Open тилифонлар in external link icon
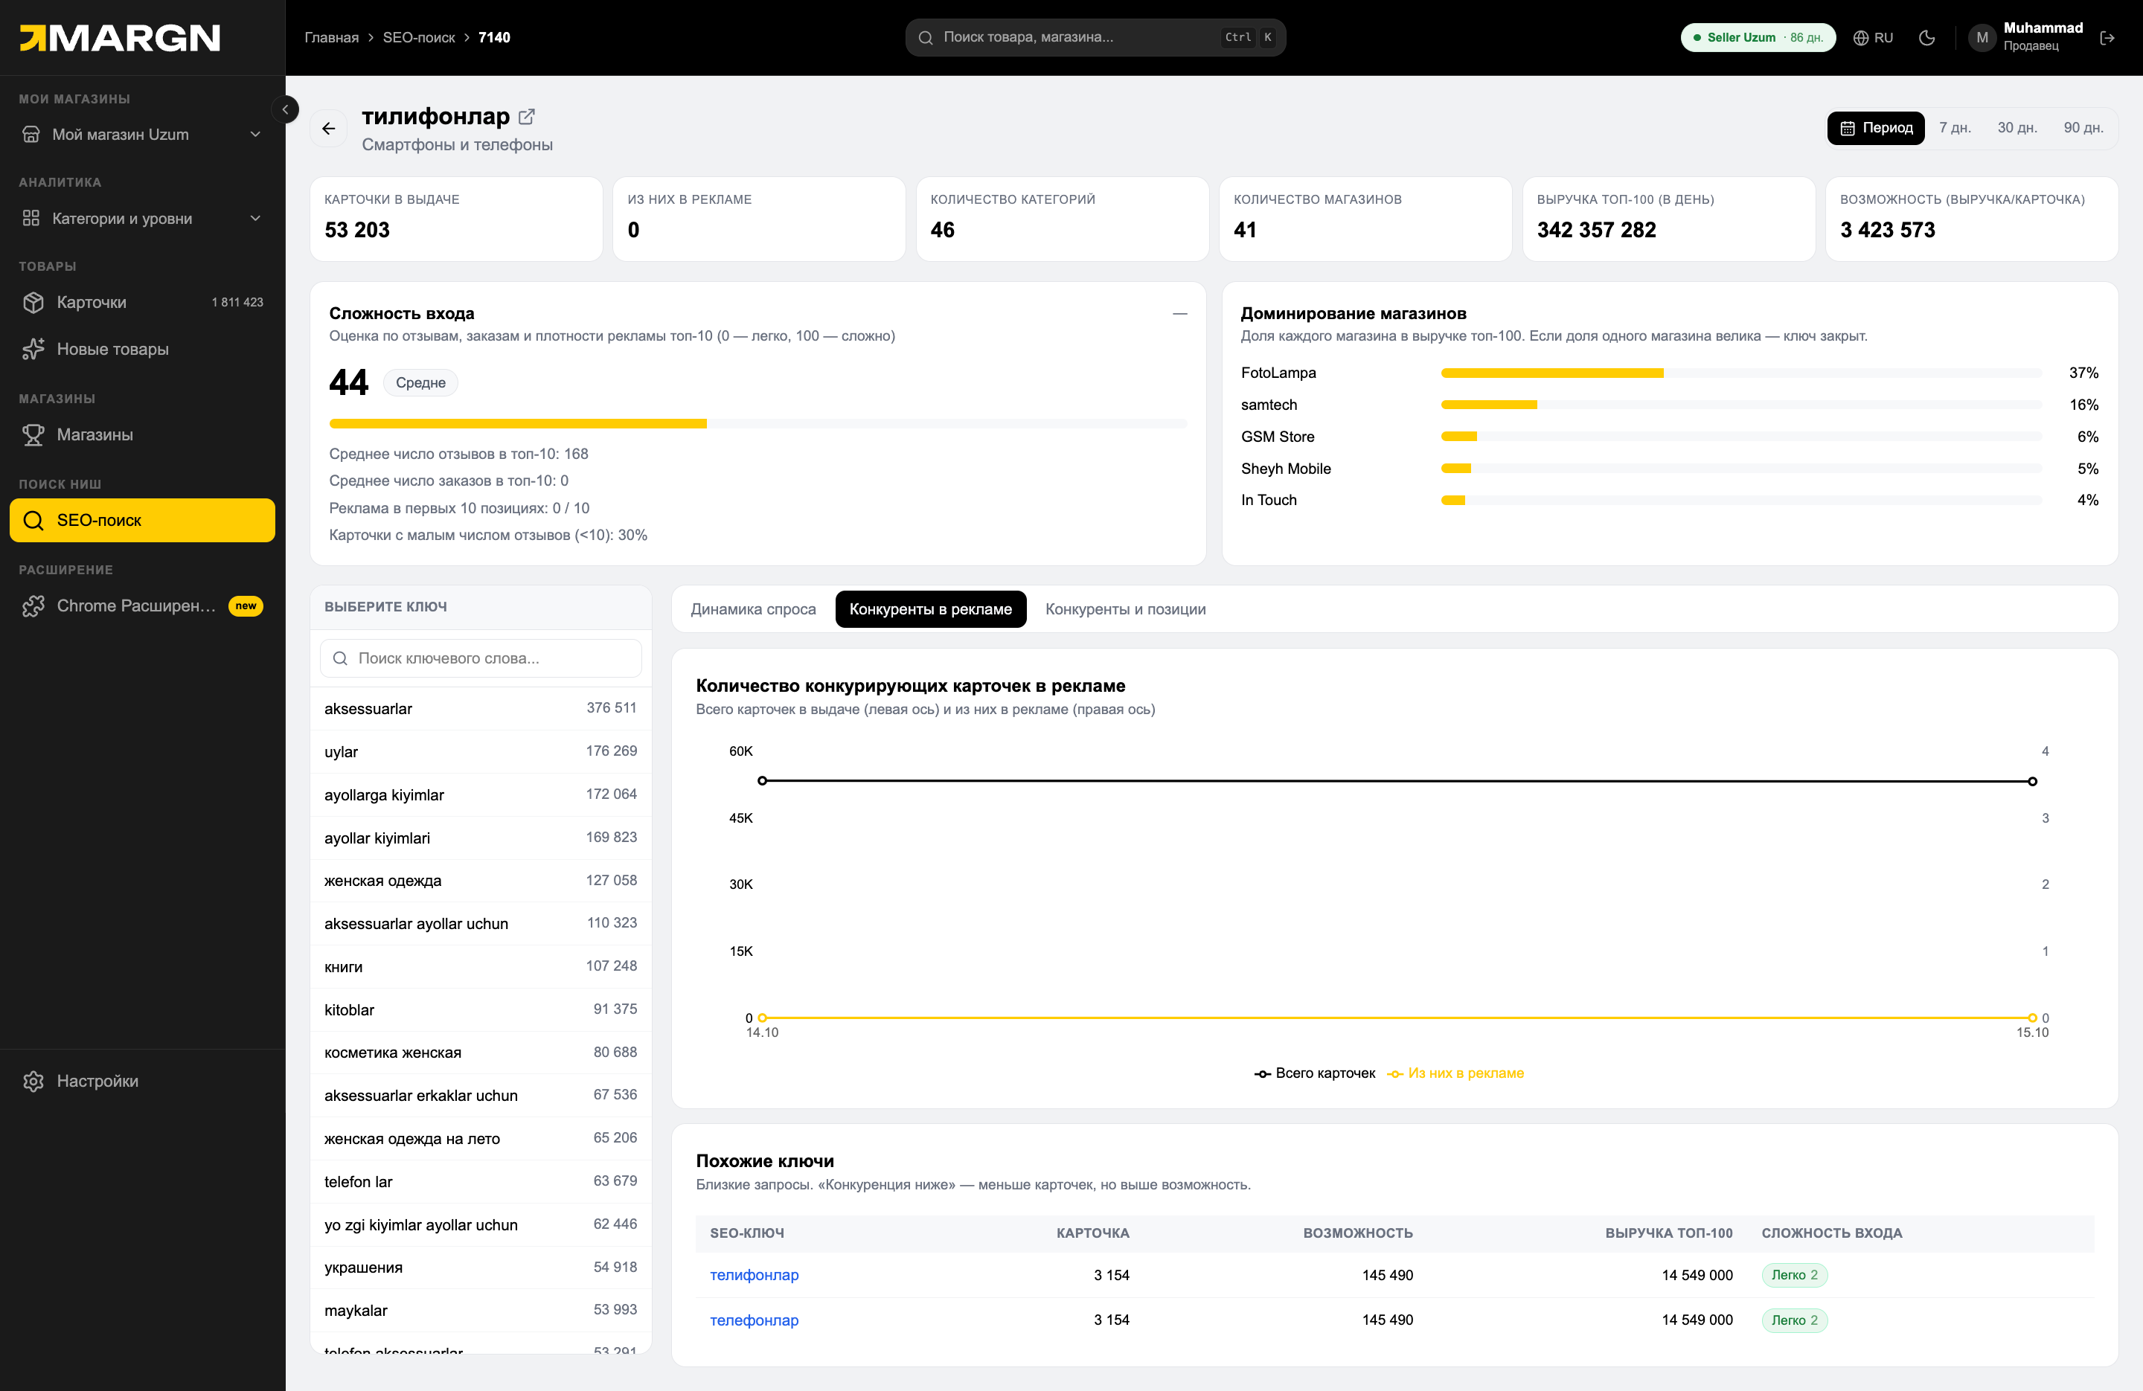Image resolution: width=2143 pixels, height=1391 pixels. point(527,117)
